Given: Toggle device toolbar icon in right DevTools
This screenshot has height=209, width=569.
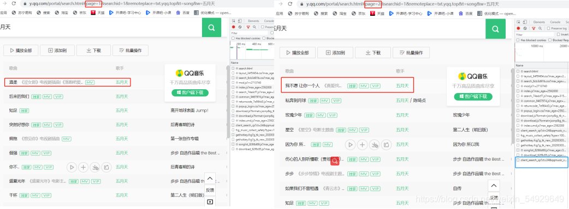Looking at the screenshot, I should pos(525,22).
